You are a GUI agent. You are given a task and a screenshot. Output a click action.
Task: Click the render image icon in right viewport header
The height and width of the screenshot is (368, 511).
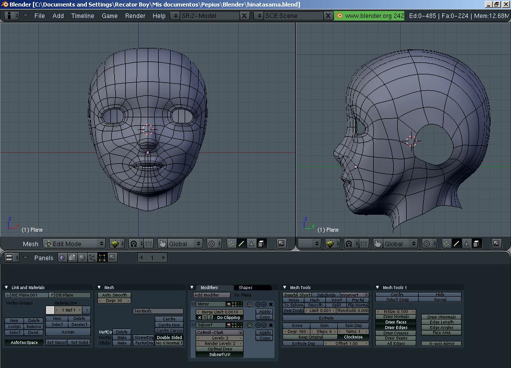(497, 244)
